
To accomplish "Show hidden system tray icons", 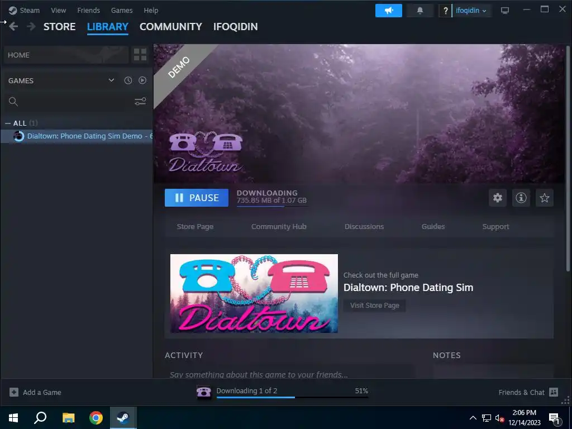I will 473,418.
